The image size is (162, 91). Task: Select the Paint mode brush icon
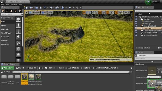pos(7,11)
